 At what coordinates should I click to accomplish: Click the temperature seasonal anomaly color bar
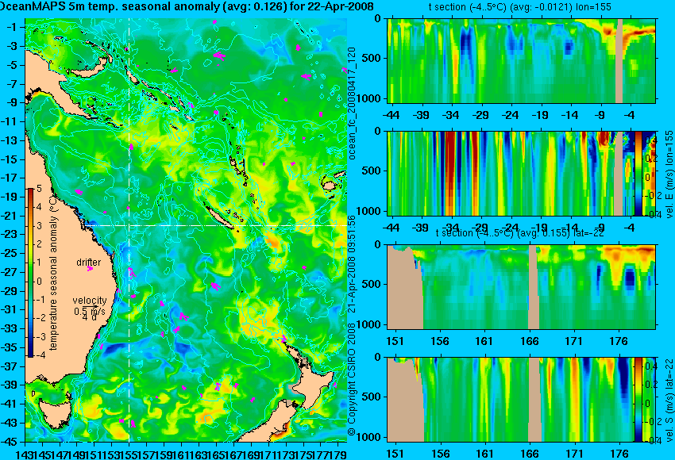pos(31,273)
